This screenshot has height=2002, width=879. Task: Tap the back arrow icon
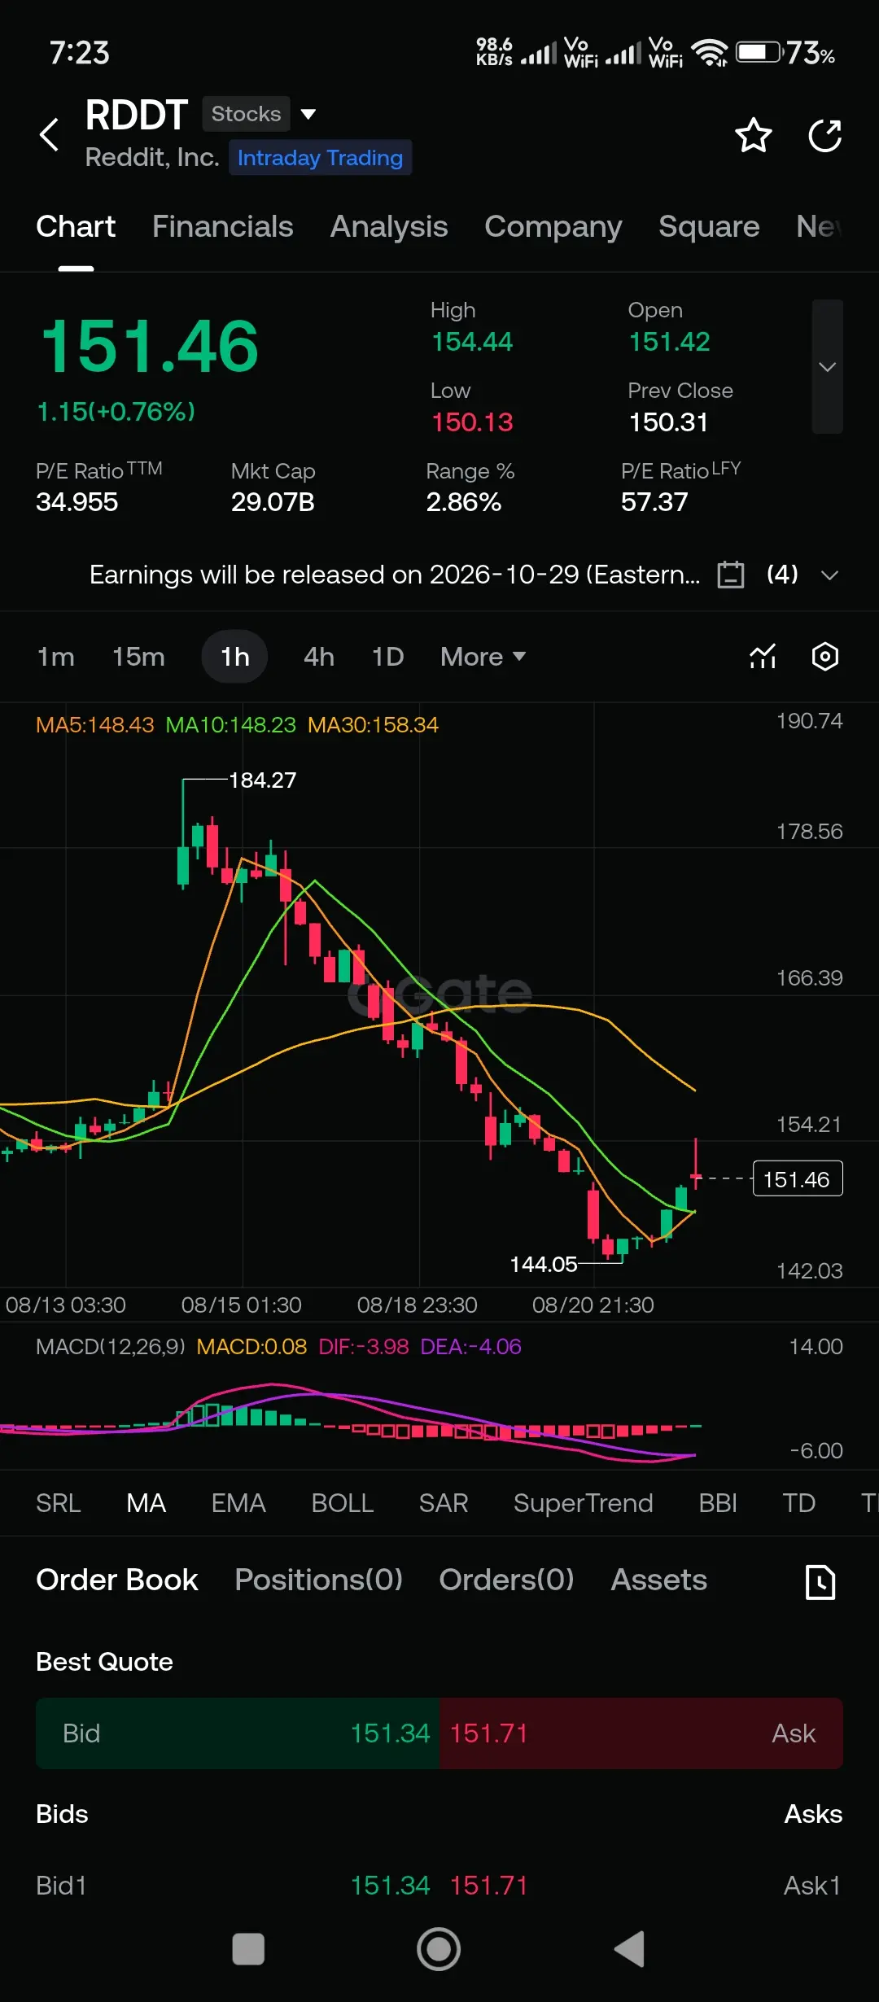tap(50, 135)
